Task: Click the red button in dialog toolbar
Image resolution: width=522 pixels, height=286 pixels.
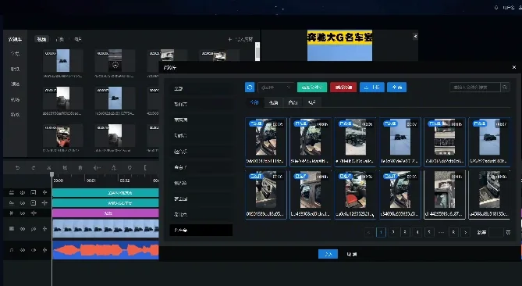Action: 343,88
